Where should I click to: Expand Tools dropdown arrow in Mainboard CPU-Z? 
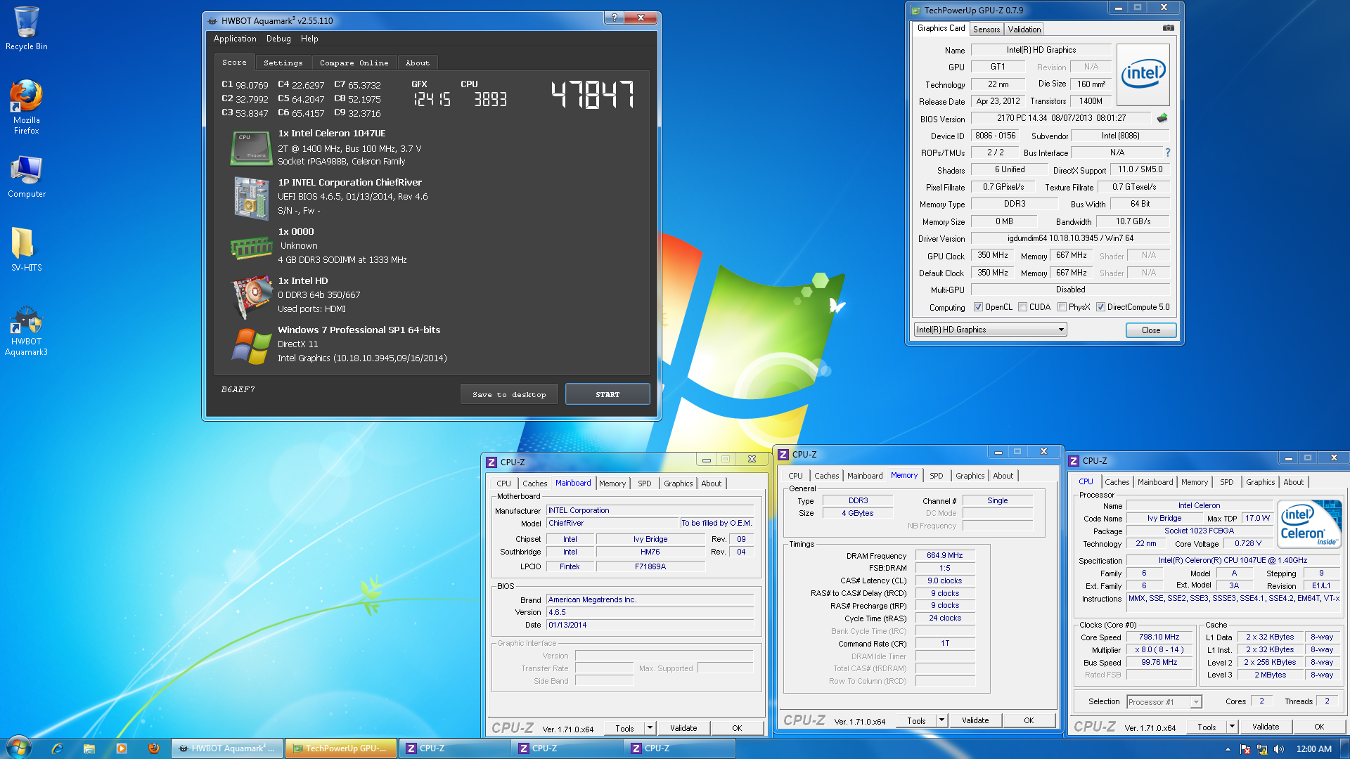(x=650, y=728)
